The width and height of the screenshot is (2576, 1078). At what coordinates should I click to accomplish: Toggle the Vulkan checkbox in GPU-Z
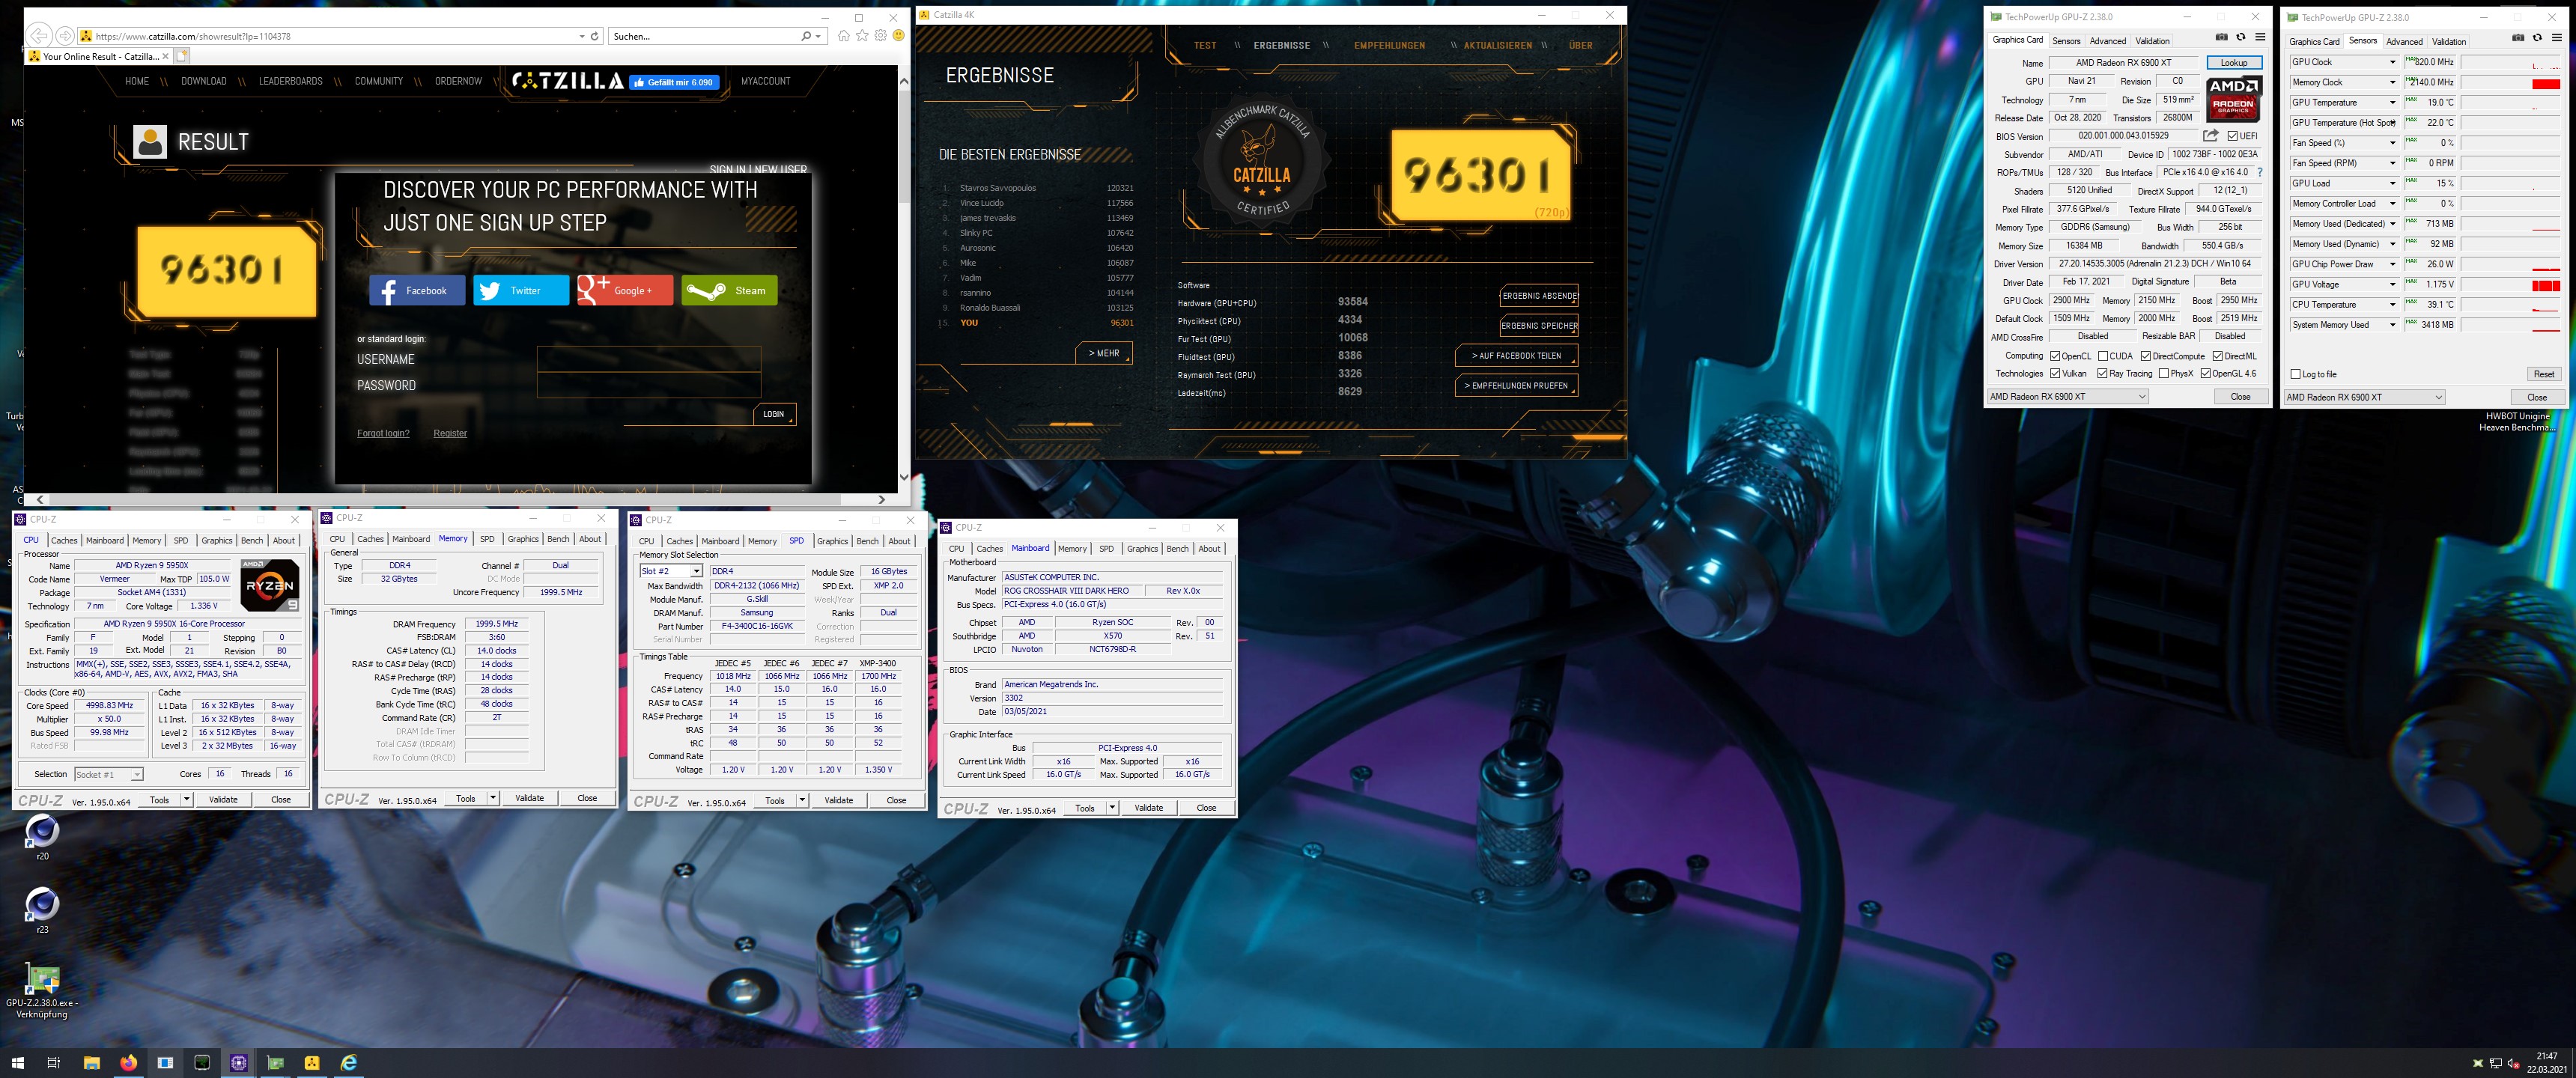tap(2055, 374)
